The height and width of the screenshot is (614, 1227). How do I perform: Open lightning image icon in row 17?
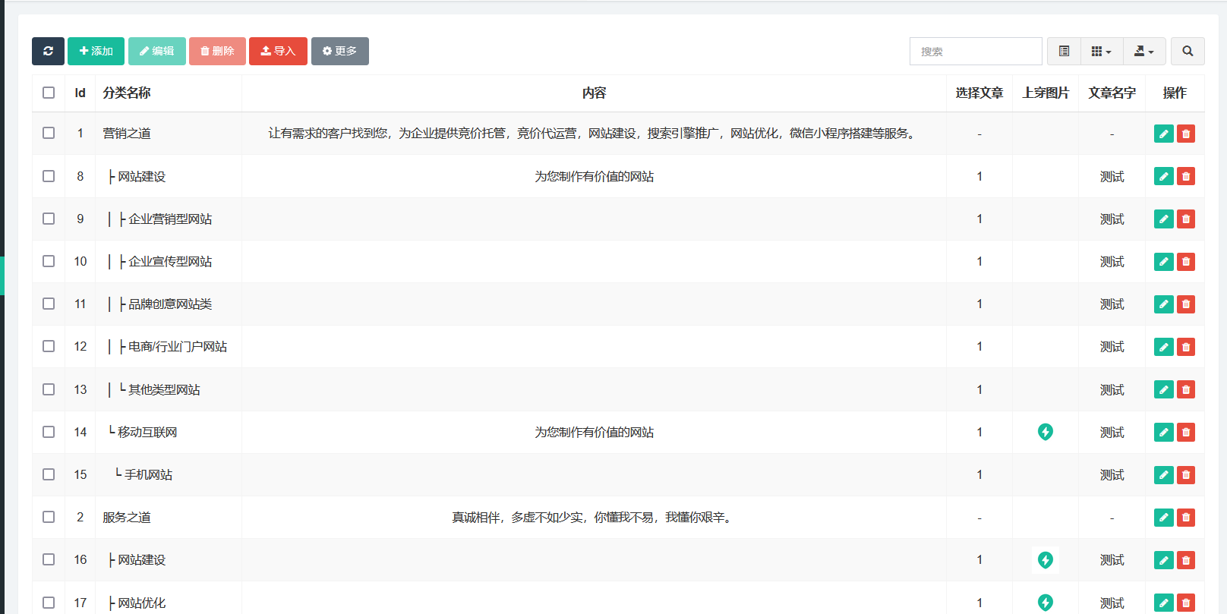coord(1046,603)
